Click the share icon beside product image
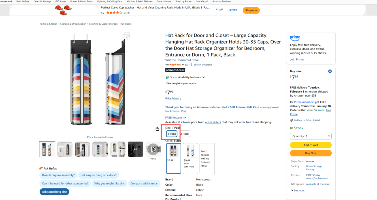This screenshot has height=200, width=377. click(x=157, y=129)
